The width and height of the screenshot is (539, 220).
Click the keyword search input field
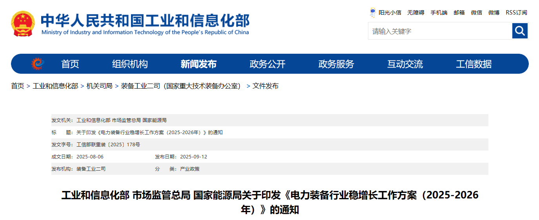pyautogui.click(x=439, y=31)
